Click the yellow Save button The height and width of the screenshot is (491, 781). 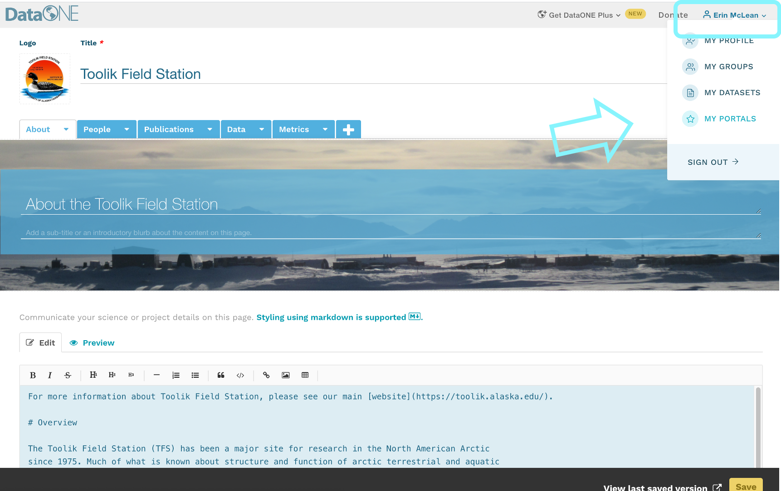click(746, 485)
